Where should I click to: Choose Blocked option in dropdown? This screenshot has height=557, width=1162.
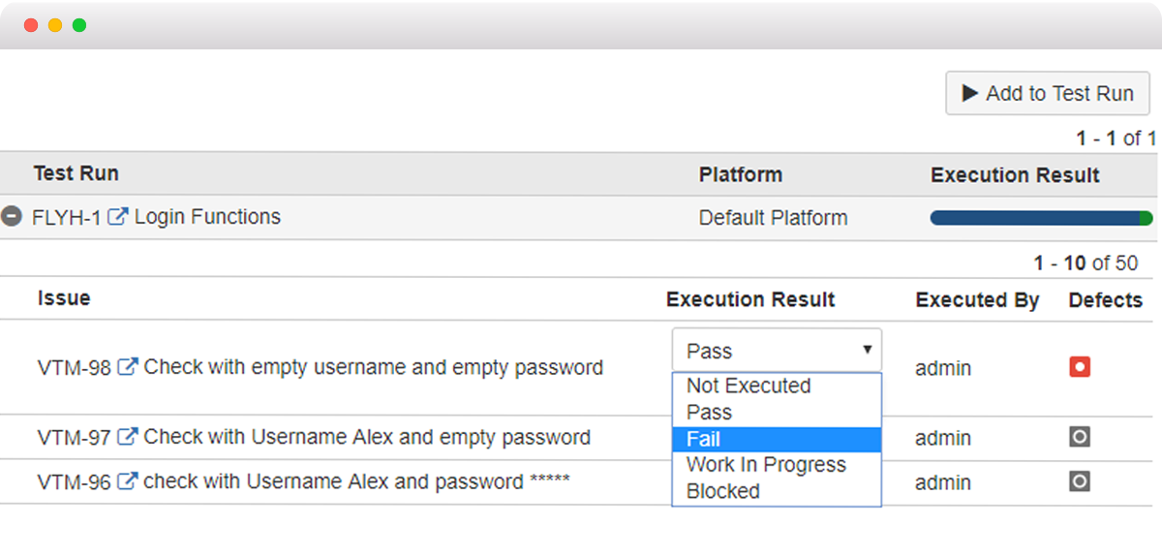pyautogui.click(x=777, y=491)
